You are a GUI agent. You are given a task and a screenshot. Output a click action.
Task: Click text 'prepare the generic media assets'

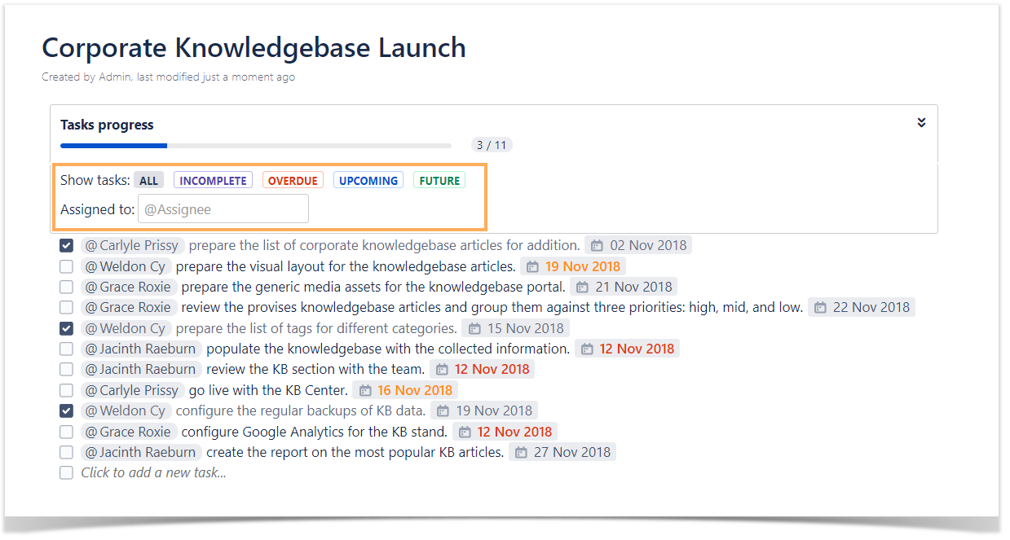pos(277,287)
